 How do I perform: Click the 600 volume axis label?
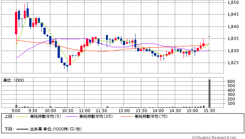[231, 81]
